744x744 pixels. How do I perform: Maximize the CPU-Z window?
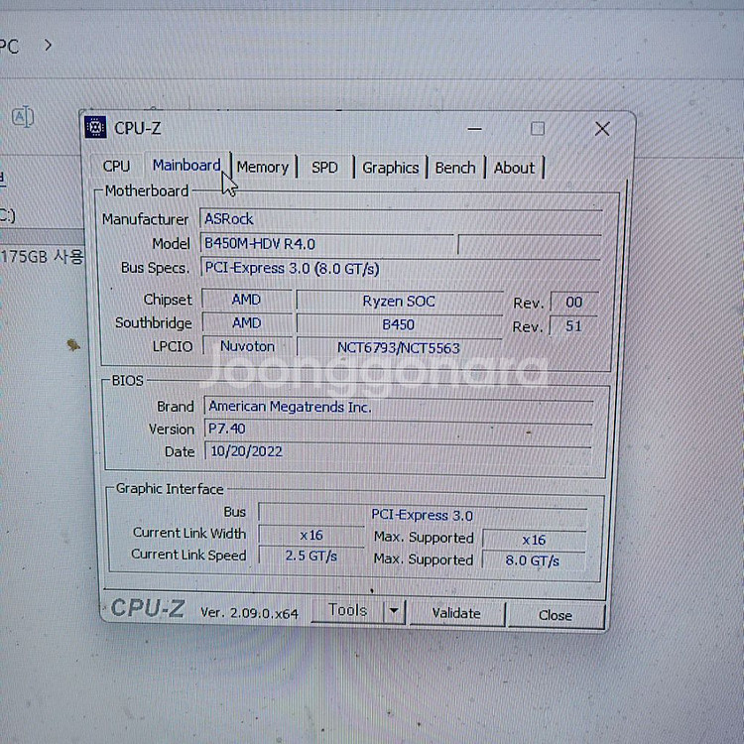537,129
